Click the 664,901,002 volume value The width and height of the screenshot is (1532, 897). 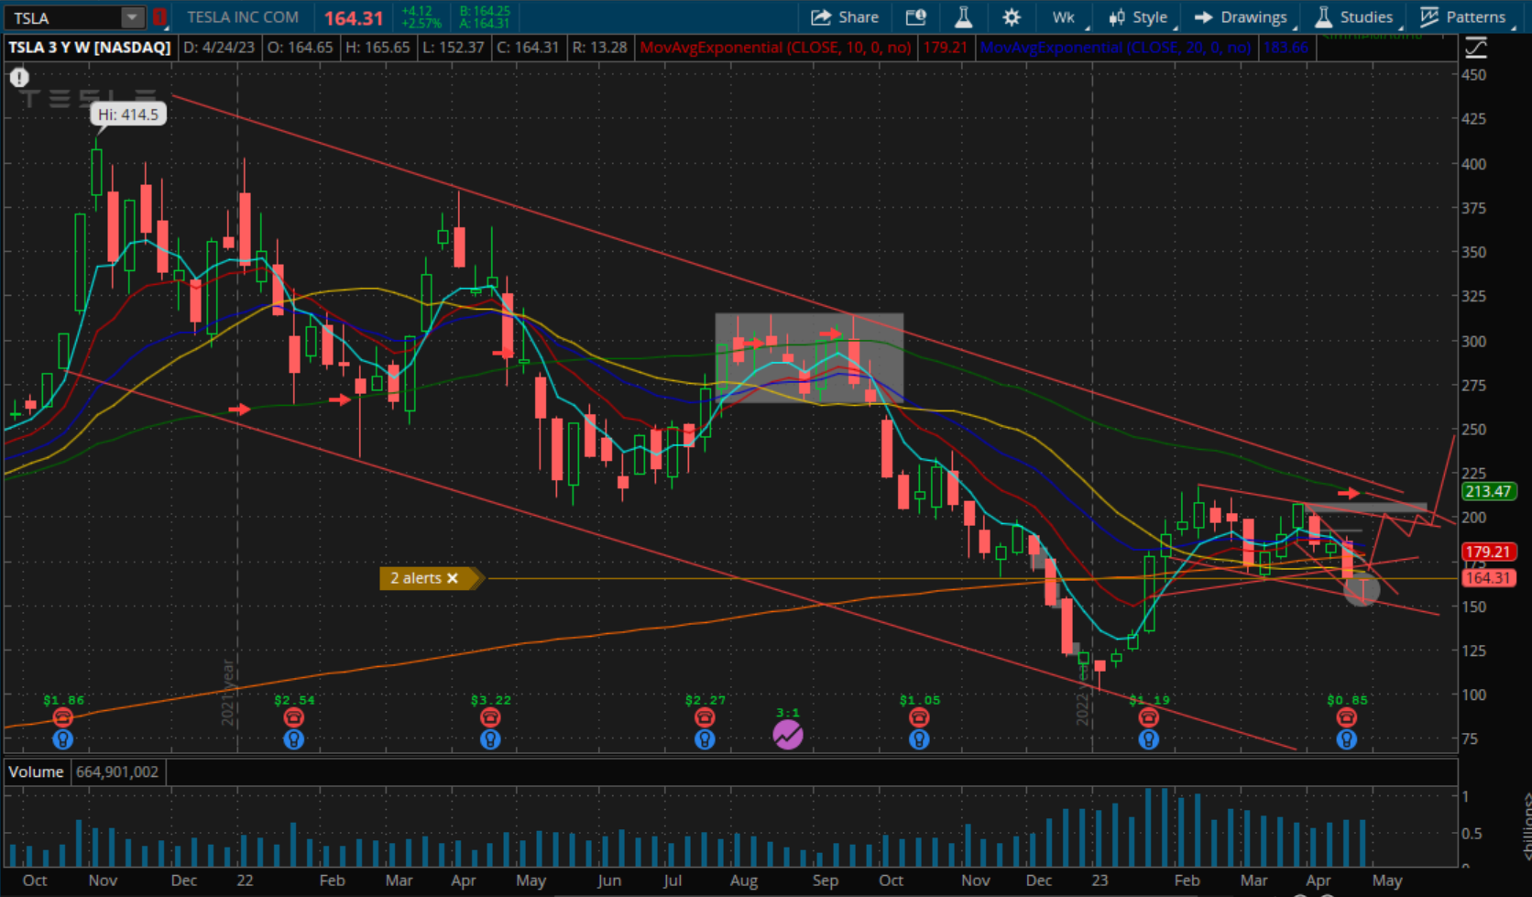[117, 771]
